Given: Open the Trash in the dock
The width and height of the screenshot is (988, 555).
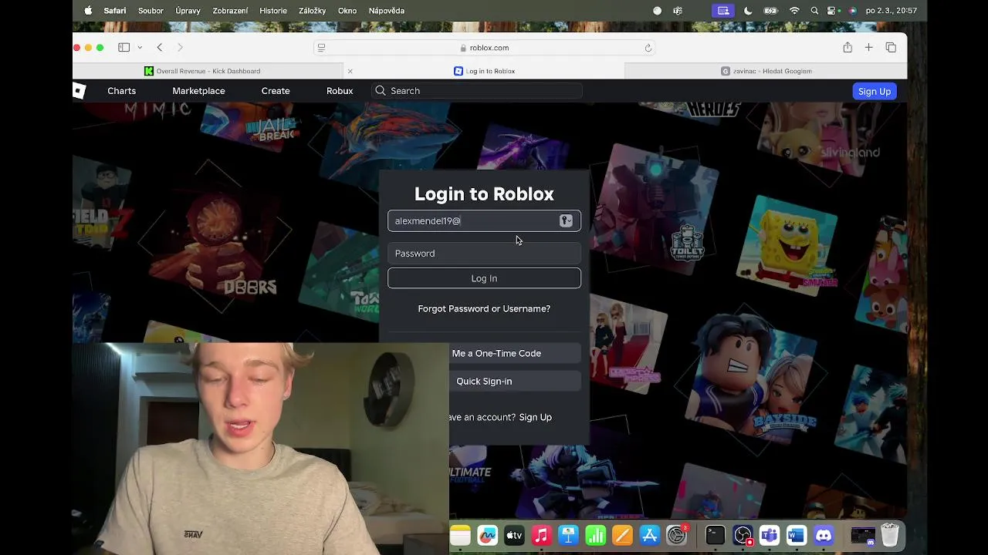Looking at the screenshot, I should point(890,535).
